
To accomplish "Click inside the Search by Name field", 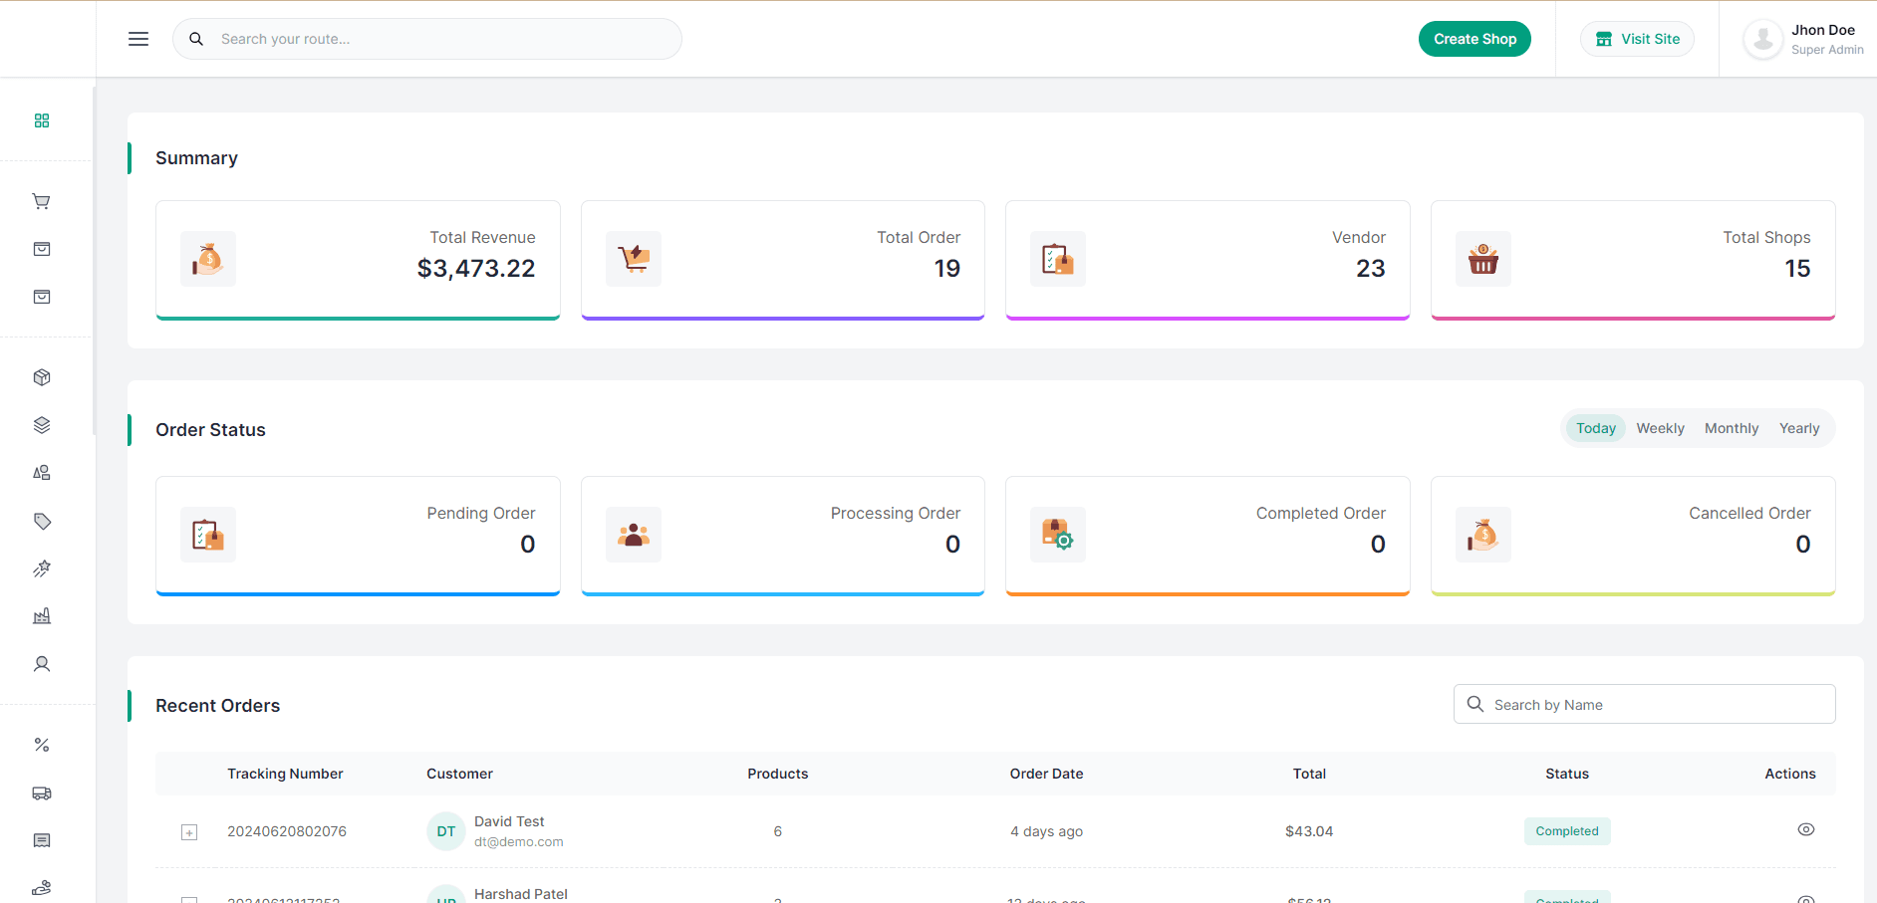I will [1644, 704].
